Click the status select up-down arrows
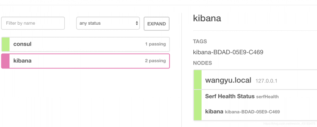The width and height of the screenshot is (317, 127). 137,23
